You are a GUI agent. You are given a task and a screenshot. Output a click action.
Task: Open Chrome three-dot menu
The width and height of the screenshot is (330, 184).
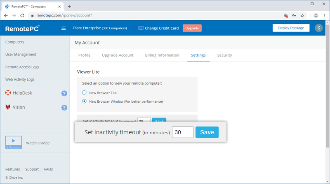(324, 16)
